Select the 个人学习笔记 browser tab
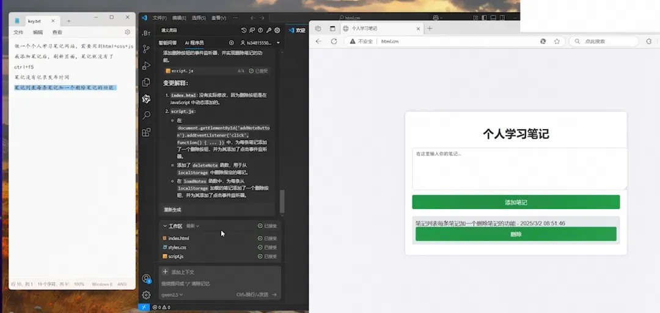Screen dimensions: 660x313 point(381,29)
